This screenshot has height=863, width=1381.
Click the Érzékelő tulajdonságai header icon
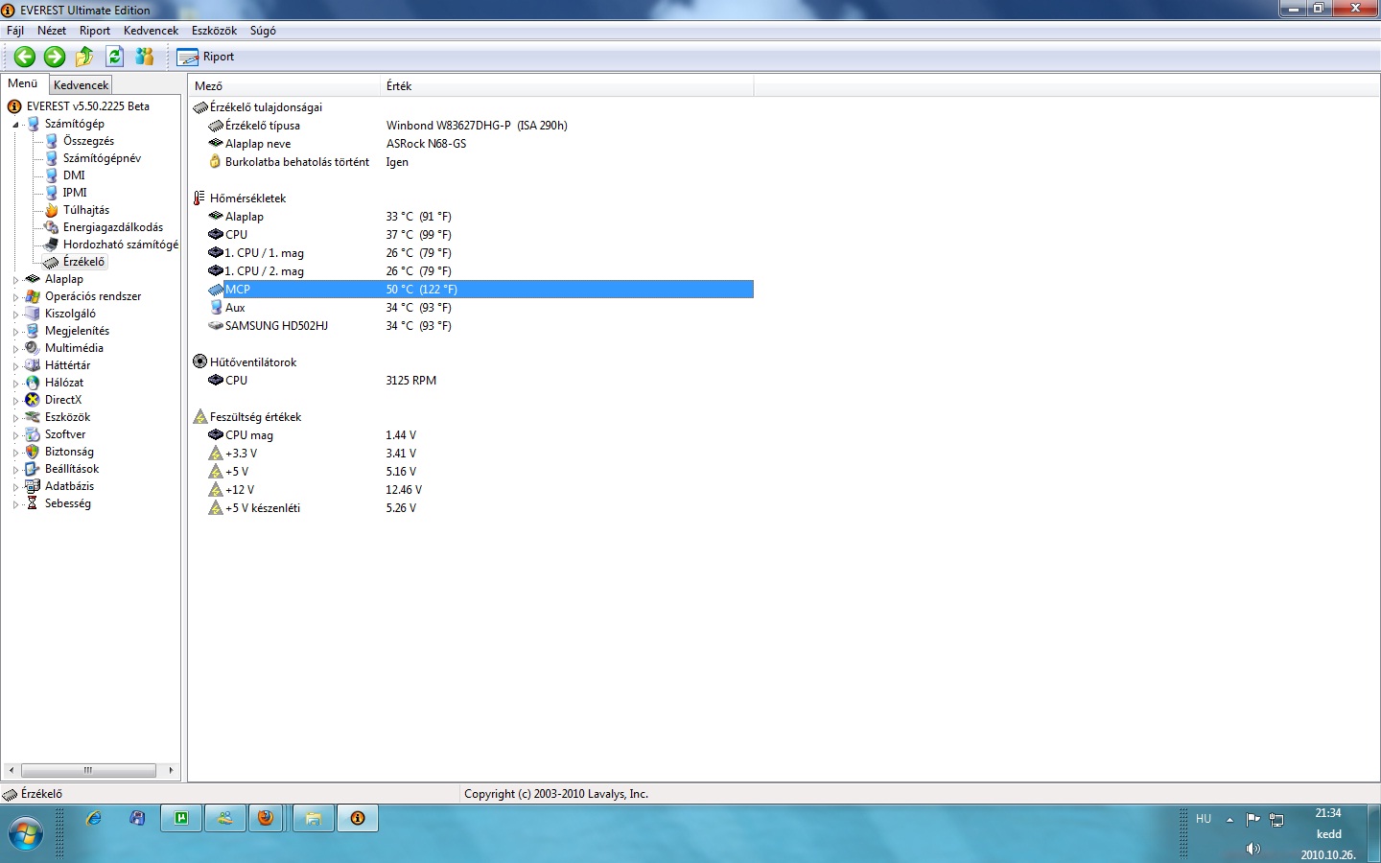[x=199, y=107]
